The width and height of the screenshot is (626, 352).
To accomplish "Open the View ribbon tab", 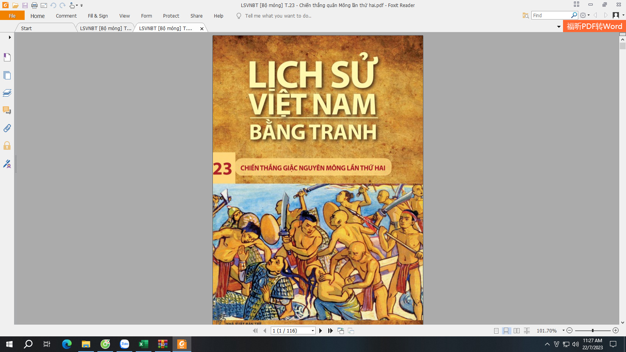I will click(x=124, y=16).
